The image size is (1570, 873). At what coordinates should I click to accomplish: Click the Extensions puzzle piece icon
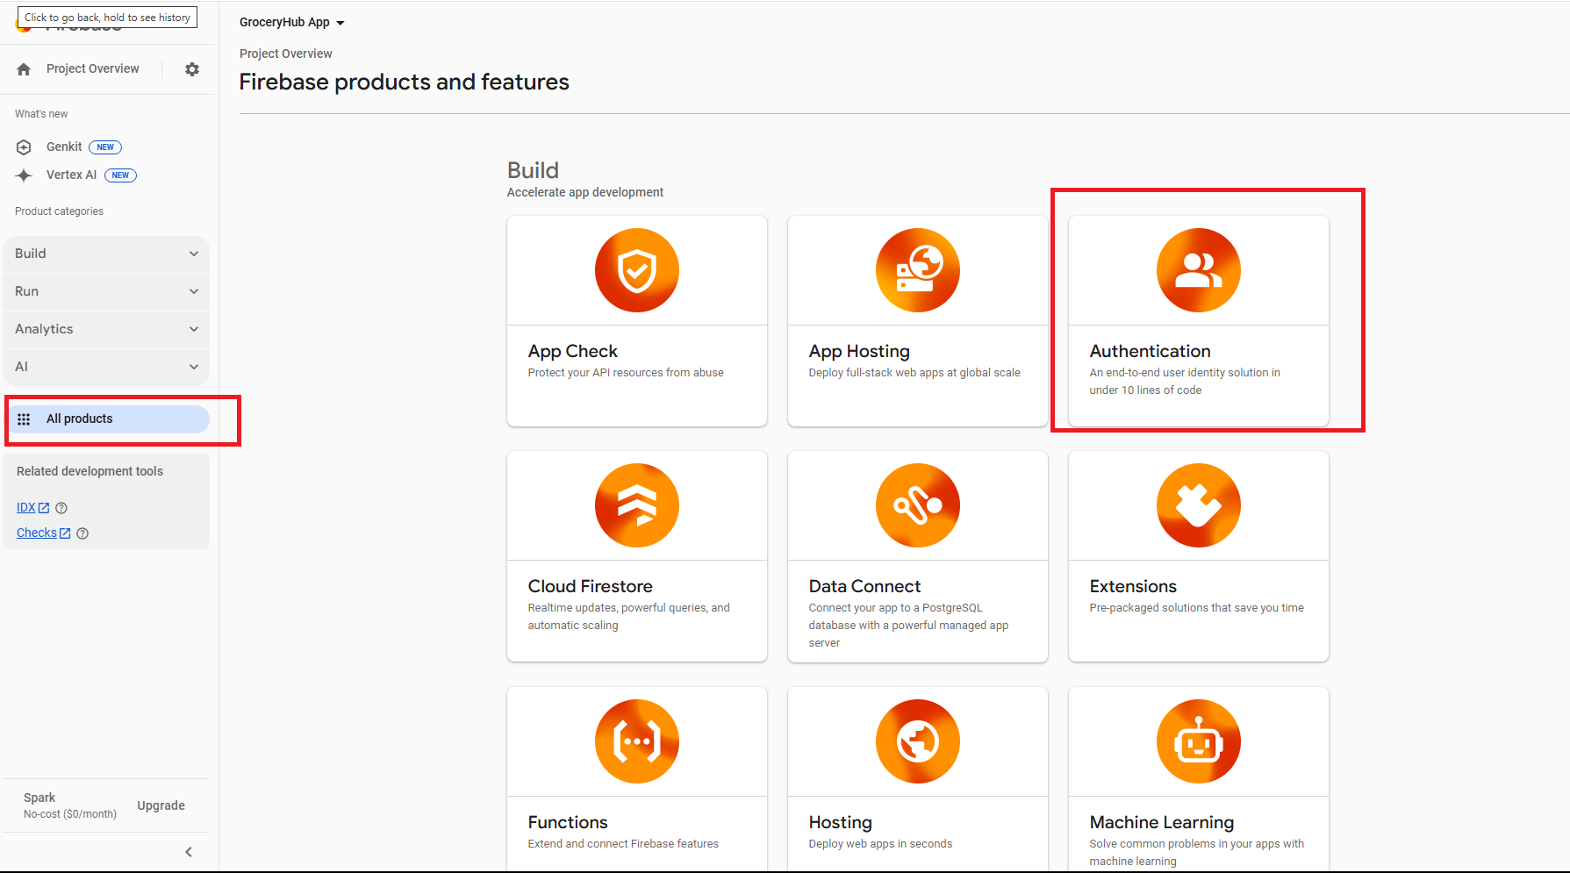click(1199, 505)
